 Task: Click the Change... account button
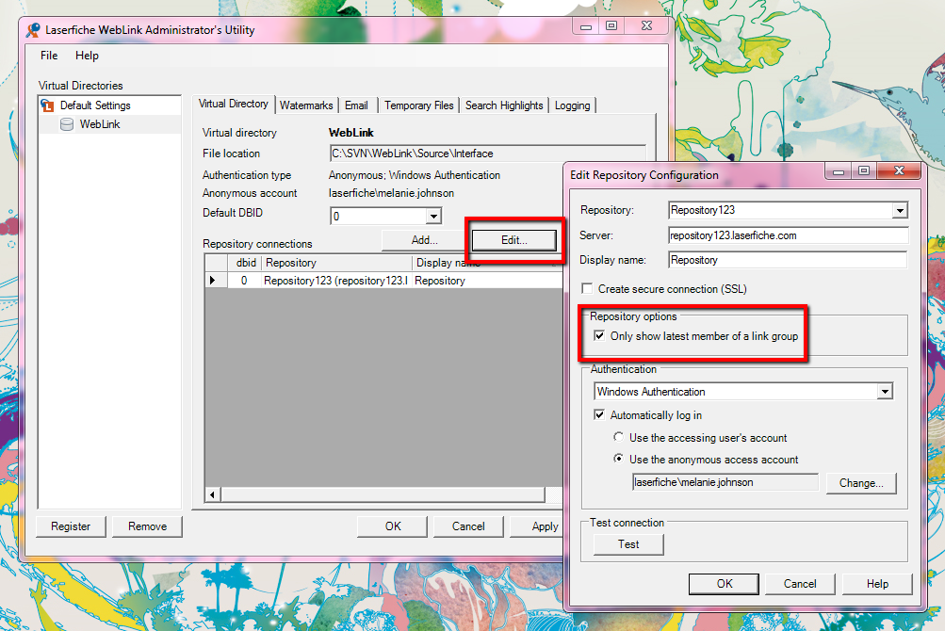(x=860, y=483)
